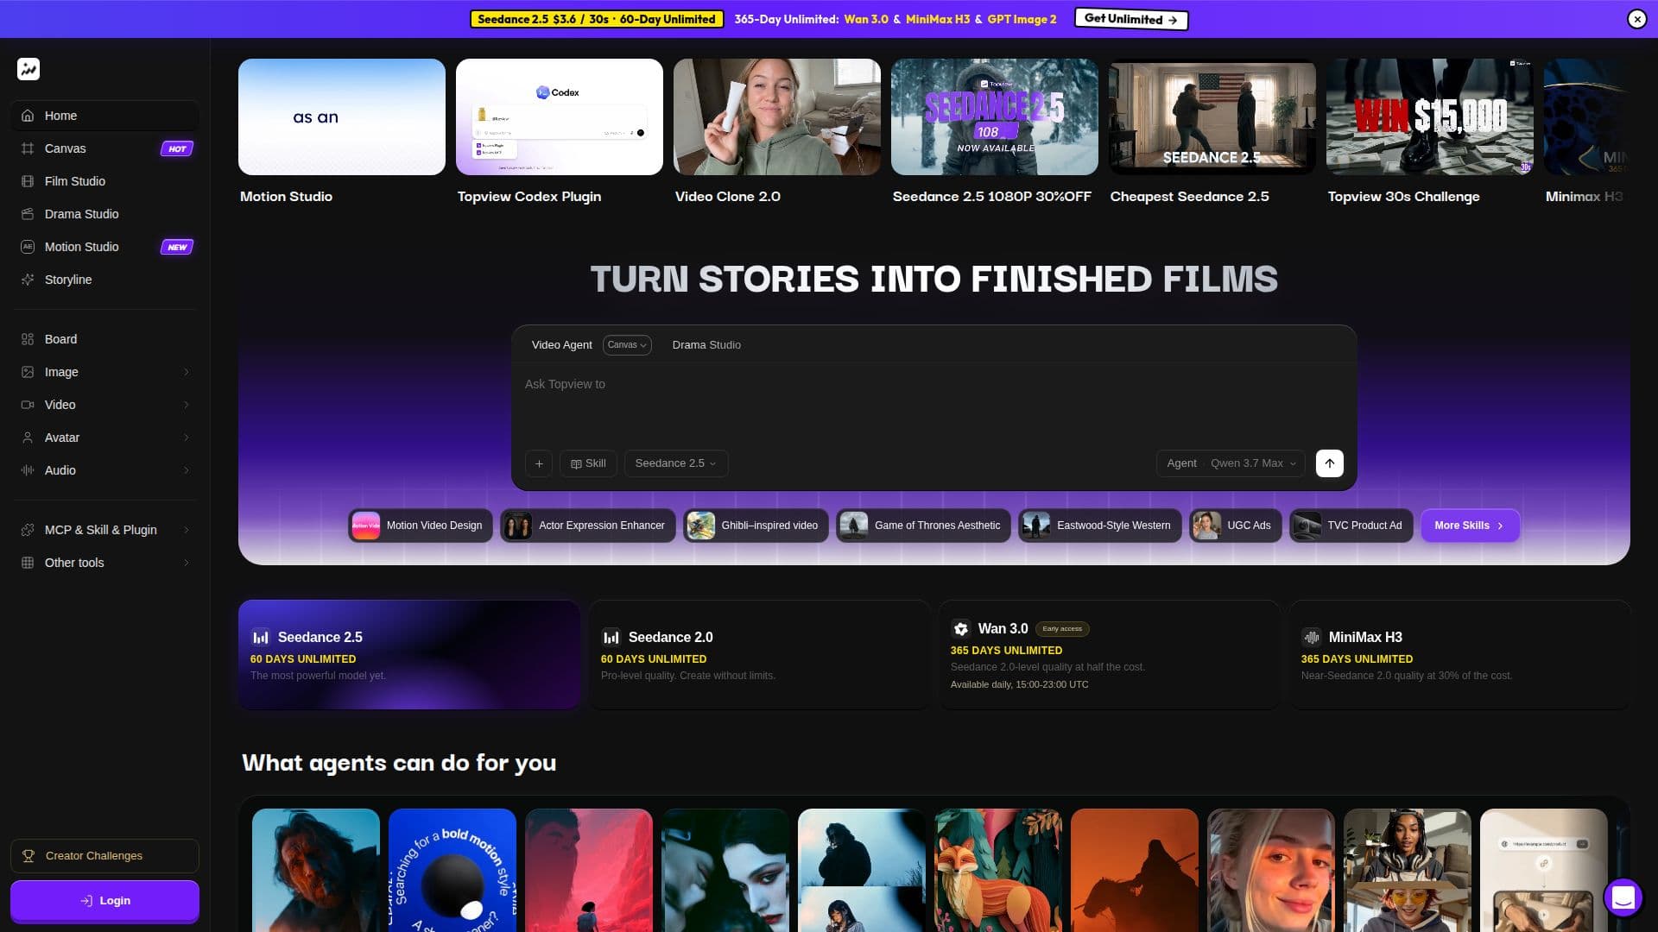Expand the Image submenu chevron
The image size is (1658, 932).
coord(187,372)
